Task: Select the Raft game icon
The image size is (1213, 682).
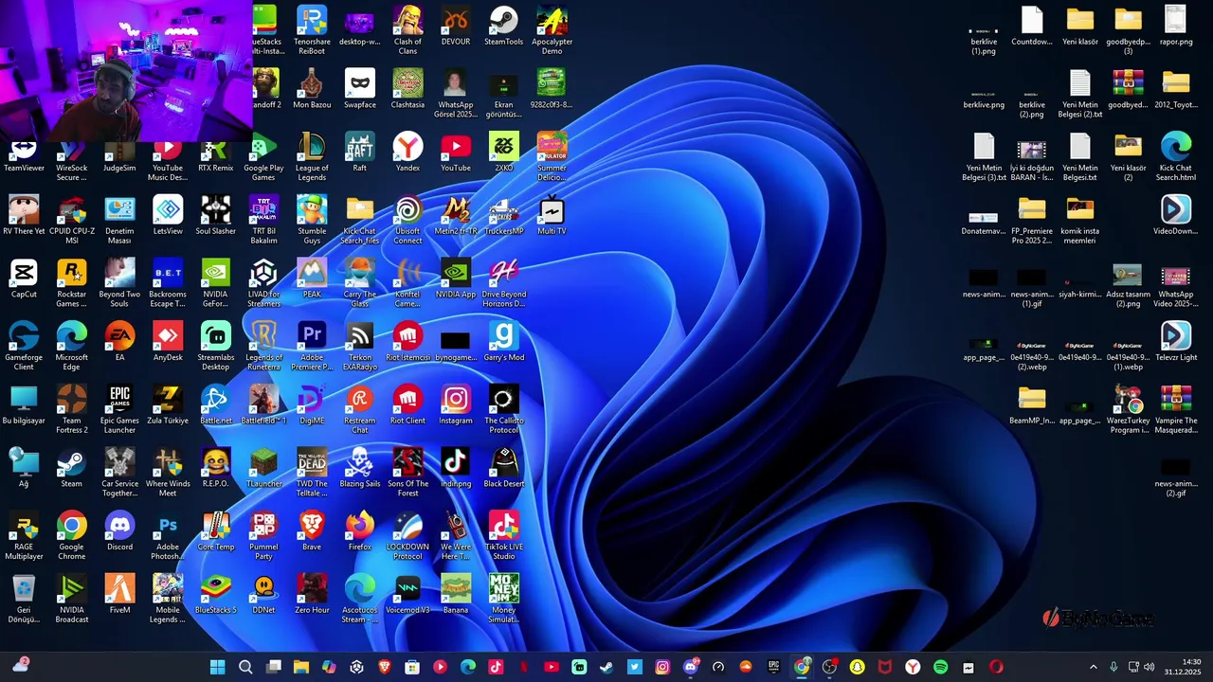Action: click(x=359, y=153)
